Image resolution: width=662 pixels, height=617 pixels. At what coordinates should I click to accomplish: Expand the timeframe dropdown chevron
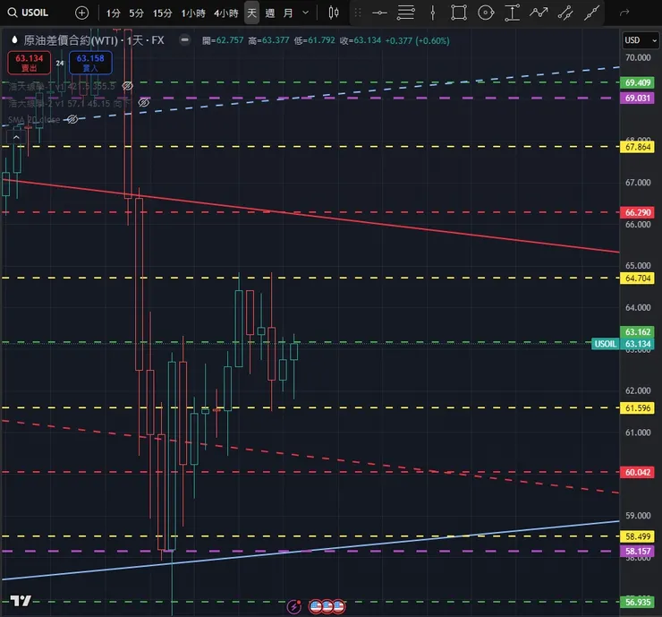click(x=306, y=13)
